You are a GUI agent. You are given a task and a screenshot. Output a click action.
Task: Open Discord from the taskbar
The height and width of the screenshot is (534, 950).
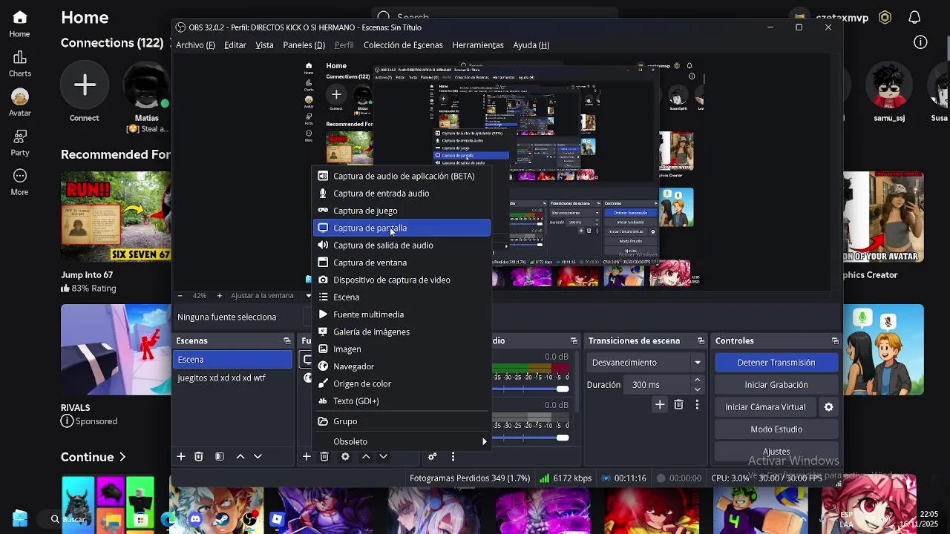(x=195, y=519)
